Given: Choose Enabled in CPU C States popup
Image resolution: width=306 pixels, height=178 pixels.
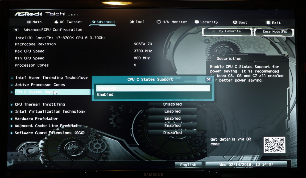Looking at the screenshot, I should (153, 95).
